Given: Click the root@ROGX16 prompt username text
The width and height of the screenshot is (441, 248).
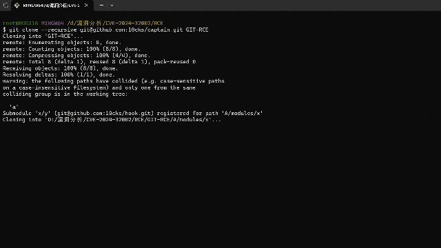Looking at the screenshot, I should 20,23.
